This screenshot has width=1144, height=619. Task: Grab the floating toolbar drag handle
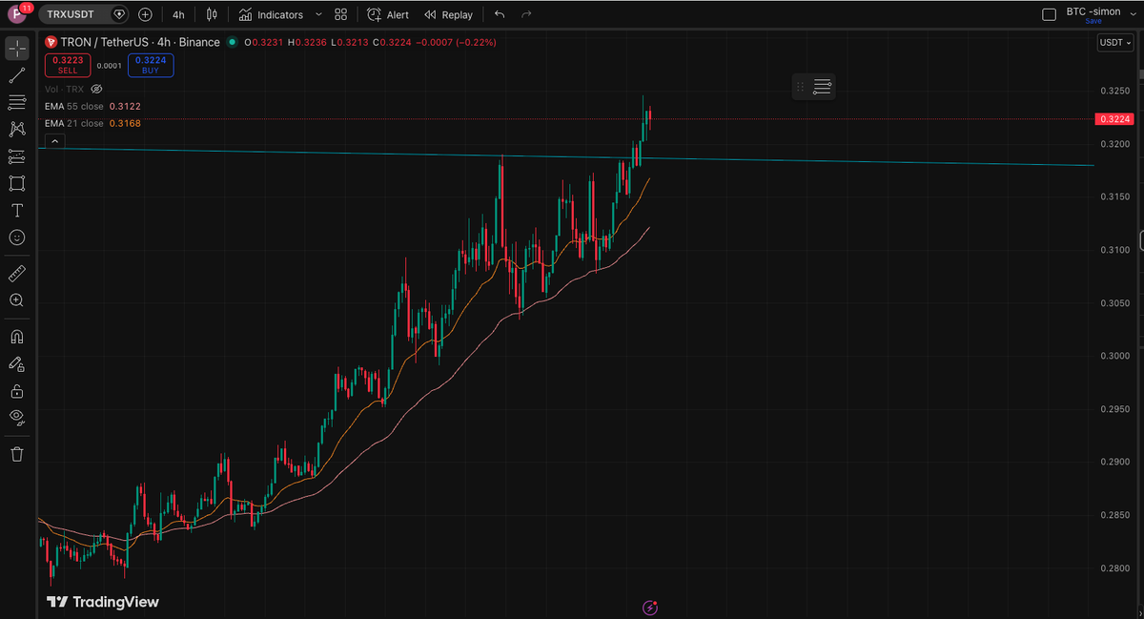click(x=800, y=87)
